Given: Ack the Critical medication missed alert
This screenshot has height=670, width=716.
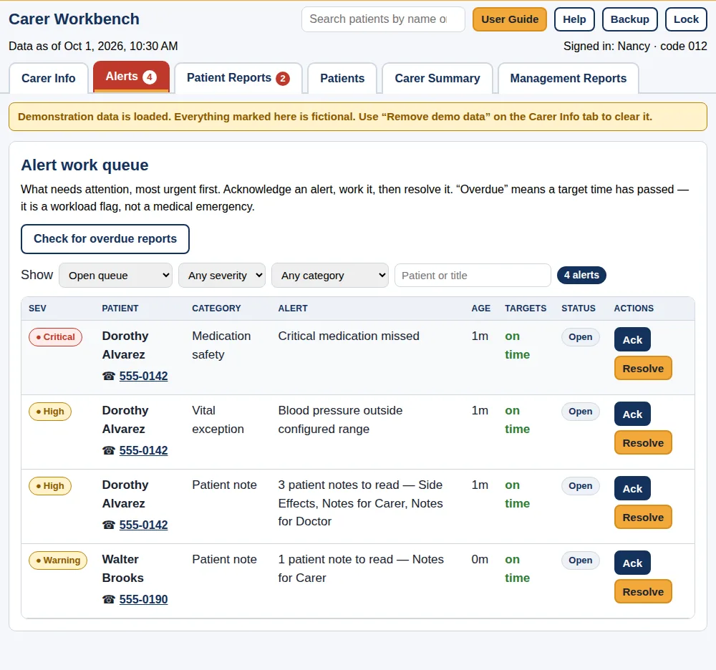Looking at the screenshot, I should point(632,339).
